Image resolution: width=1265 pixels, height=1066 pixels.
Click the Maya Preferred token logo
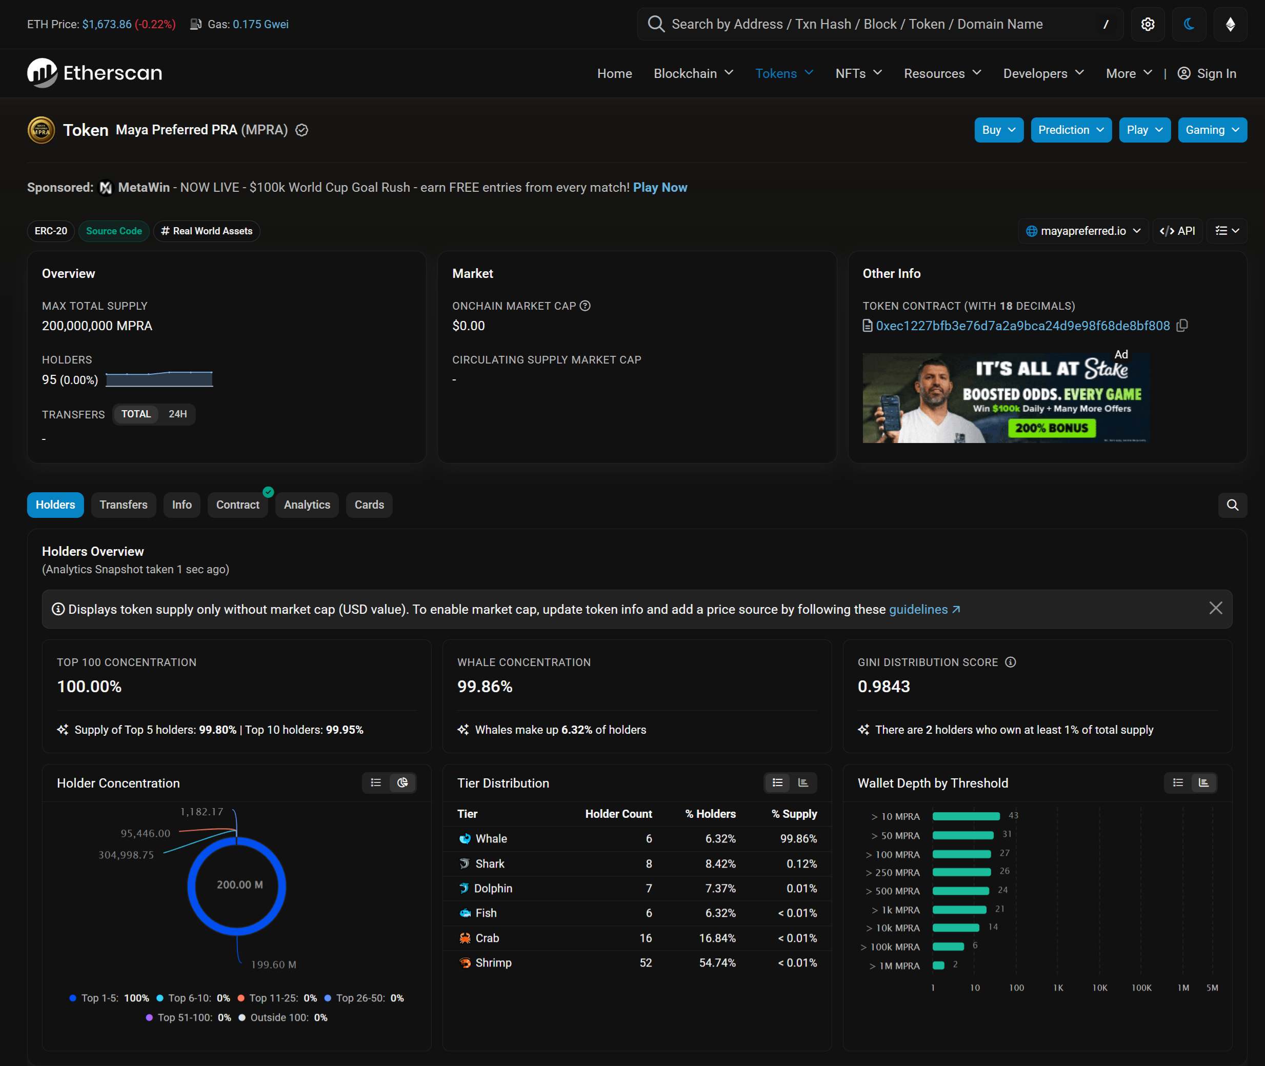click(x=41, y=130)
